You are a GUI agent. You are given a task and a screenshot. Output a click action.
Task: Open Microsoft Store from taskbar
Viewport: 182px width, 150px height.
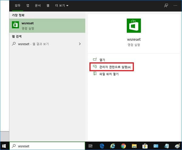[x=145, y=146]
